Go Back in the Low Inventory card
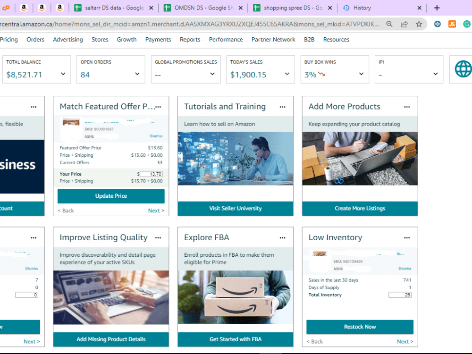 (x=314, y=342)
